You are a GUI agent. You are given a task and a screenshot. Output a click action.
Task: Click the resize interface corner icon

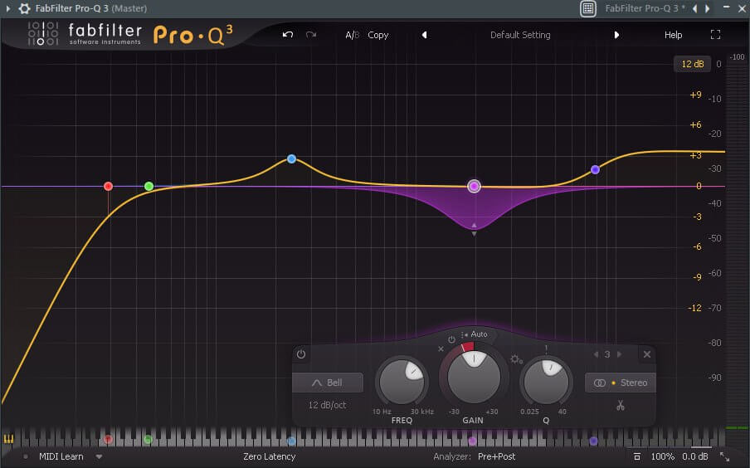(x=724, y=456)
